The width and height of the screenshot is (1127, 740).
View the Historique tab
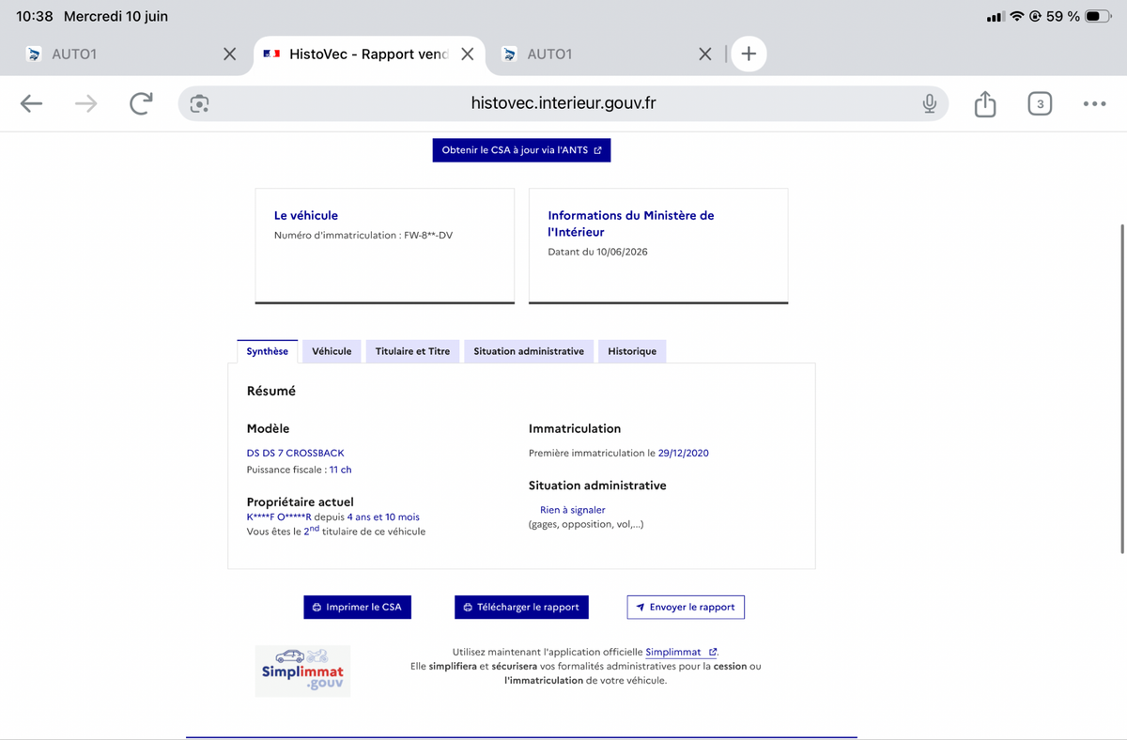(x=632, y=351)
